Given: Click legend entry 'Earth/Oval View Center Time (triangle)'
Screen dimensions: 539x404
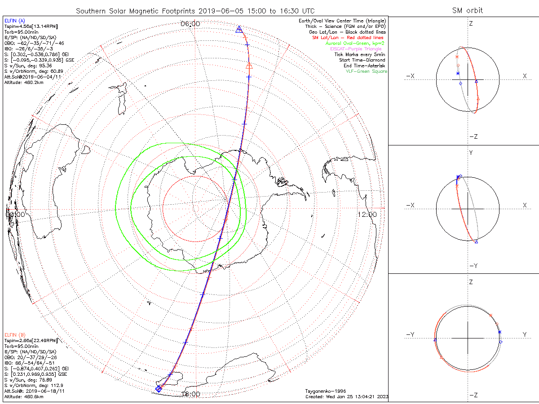Looking at the screenshot, I should (343, 21).
